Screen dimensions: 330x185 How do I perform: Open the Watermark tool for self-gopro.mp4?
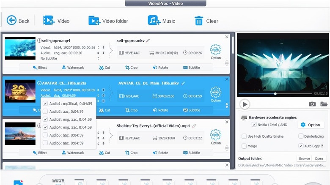[73, 68]
